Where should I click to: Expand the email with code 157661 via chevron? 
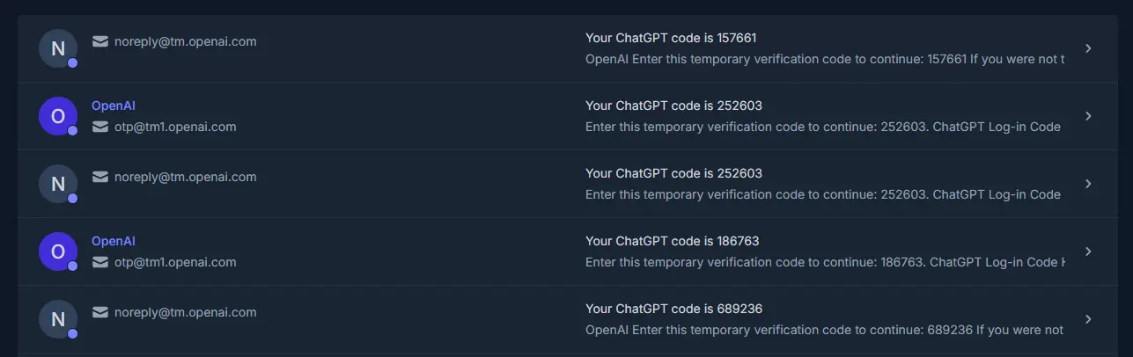(1088, 48)
